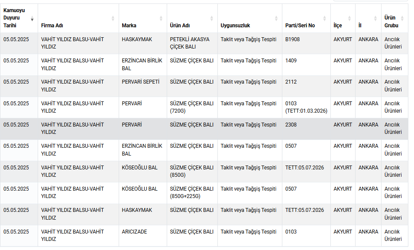The image size is (414, 250).
Task: Sort by İl column arrow icon
Action: click(375, 19)
